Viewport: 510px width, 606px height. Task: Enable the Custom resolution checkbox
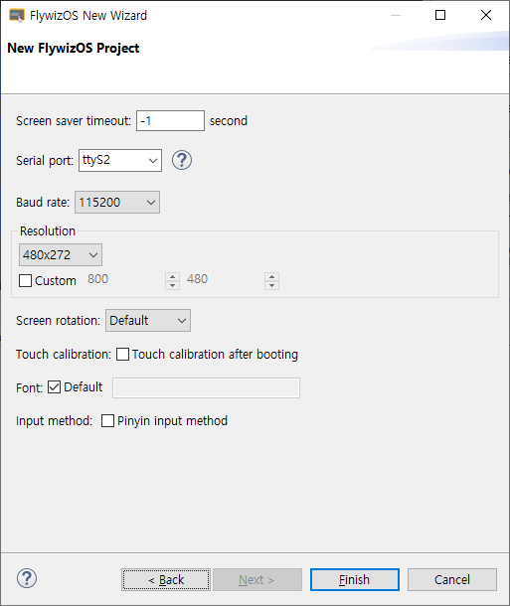[26, 280]
